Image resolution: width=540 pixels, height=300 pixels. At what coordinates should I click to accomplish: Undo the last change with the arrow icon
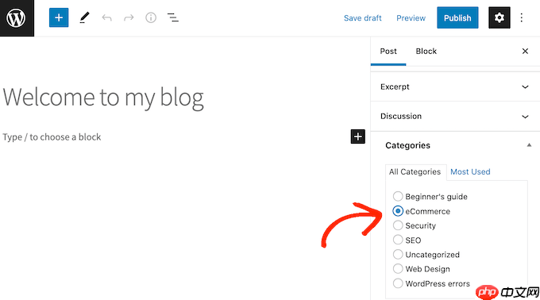[x=106, y=17]
